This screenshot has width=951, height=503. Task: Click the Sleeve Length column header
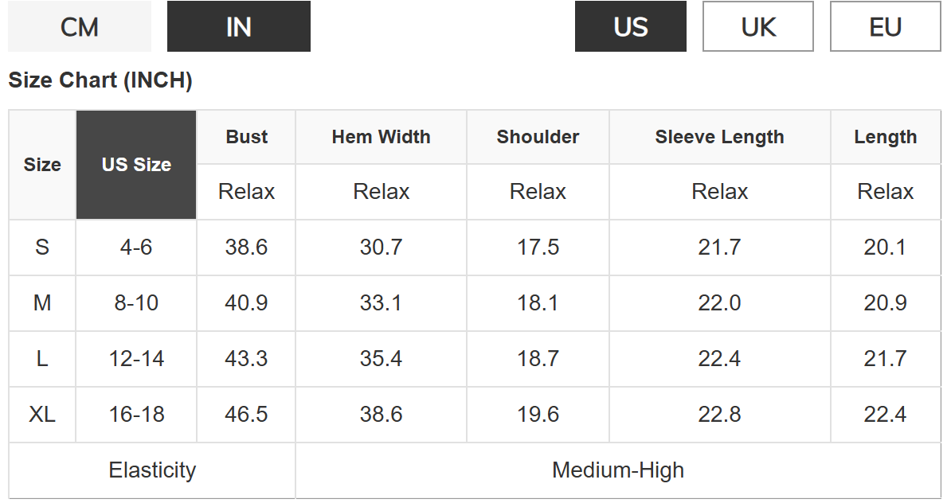pos(719,137)
